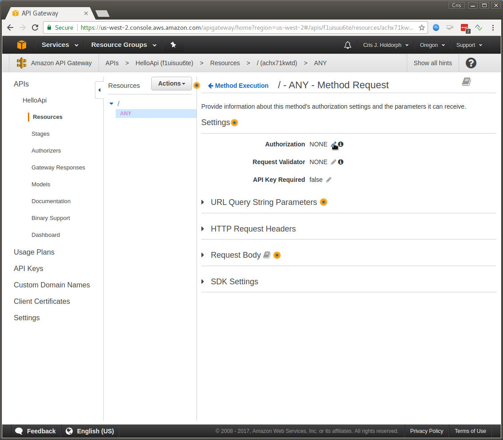Viewport: 503px width, 440px height.
Task: Click the AWS cube logo in top bar
Action: click(x=21, y=45)
